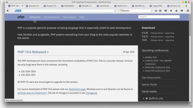Click the chat bubble icon in the toolbar

182,11
